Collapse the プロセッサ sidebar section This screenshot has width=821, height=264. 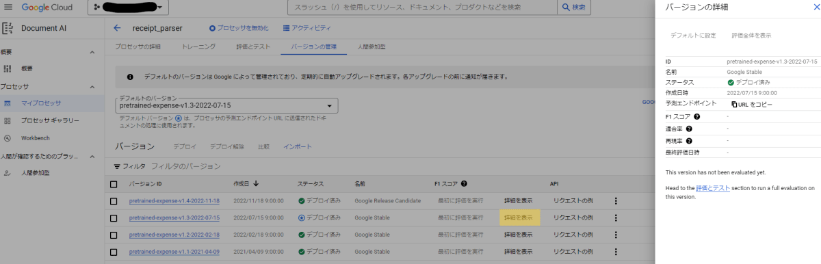92,86
